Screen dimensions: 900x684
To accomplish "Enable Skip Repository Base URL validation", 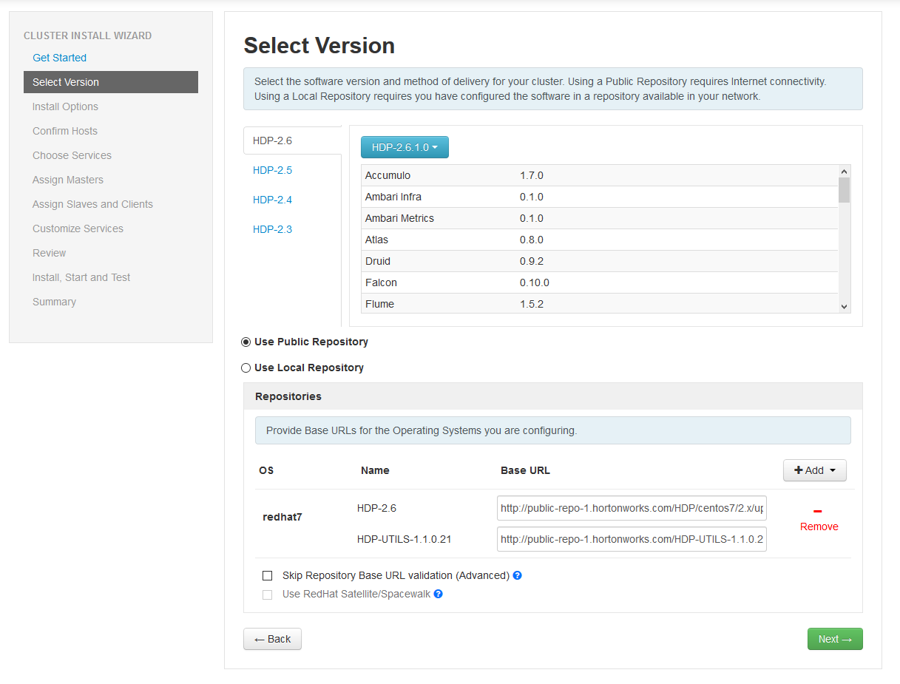I will [x=268, y=576].
